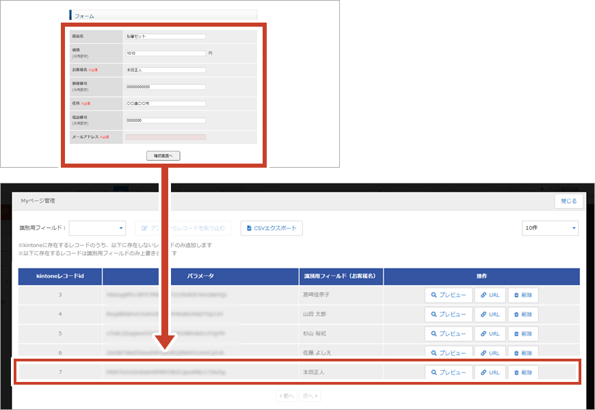Screen dimensions: 595x410
Task: Go to previous page with 前へ
Action: [287, 396]
